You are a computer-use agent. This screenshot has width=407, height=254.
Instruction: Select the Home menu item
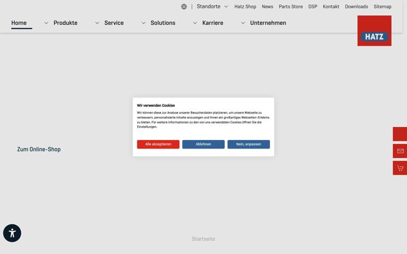click(x=19, y=23)
